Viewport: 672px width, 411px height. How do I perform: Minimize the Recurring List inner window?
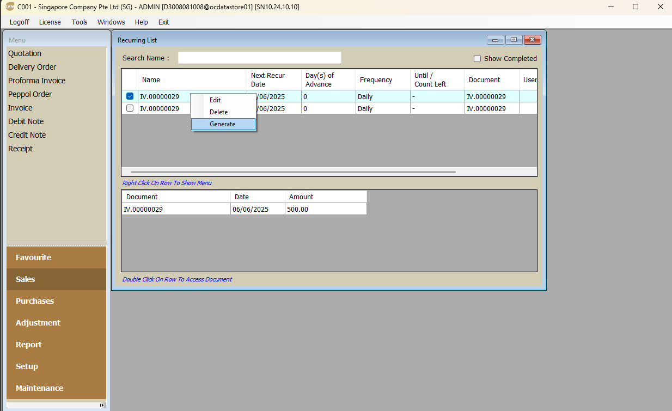tap(495, 40)
